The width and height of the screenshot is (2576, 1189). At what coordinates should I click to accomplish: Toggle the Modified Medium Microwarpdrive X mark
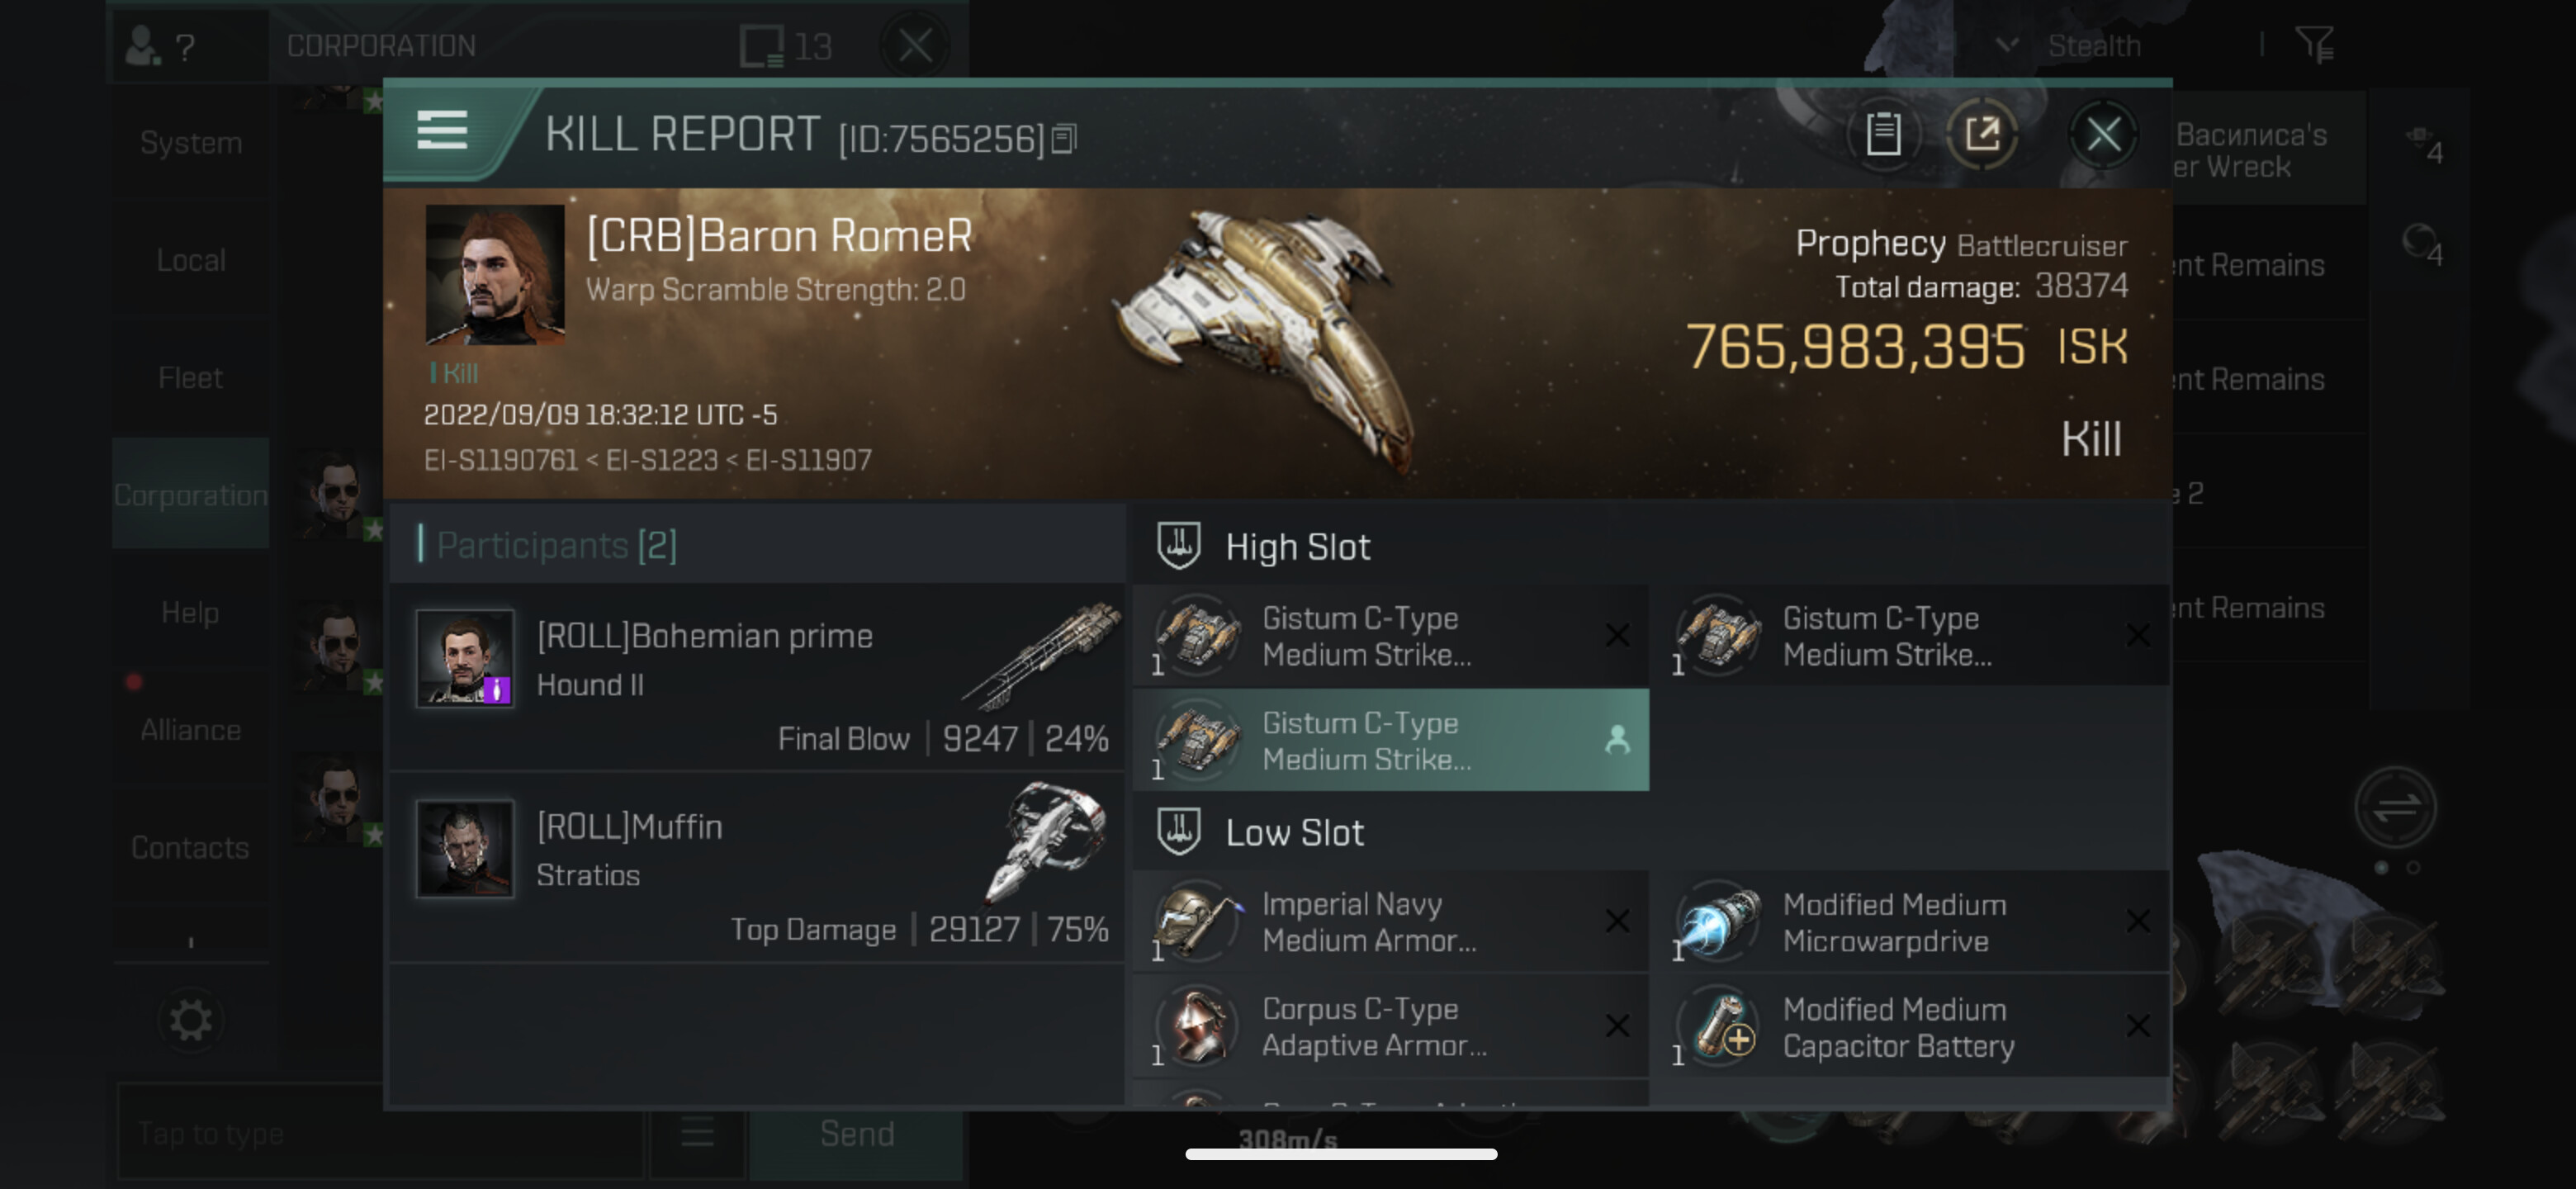click(2138, 921)
